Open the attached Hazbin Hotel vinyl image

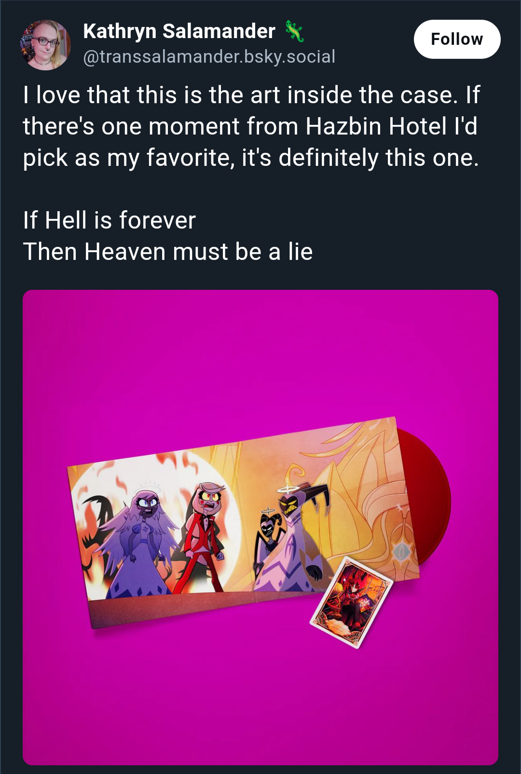pos(260,527)
